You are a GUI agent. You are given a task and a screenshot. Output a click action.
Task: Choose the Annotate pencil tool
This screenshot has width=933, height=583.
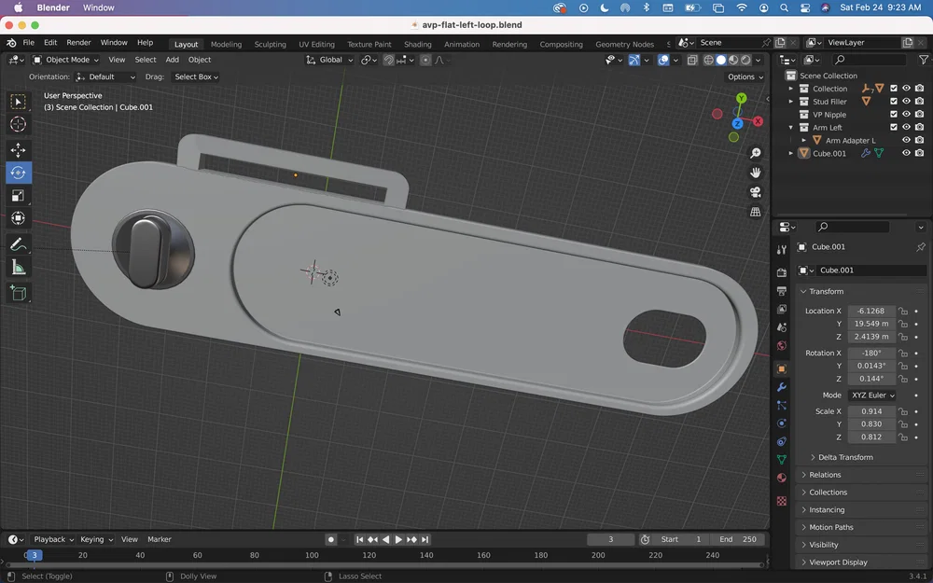(18, 244)
